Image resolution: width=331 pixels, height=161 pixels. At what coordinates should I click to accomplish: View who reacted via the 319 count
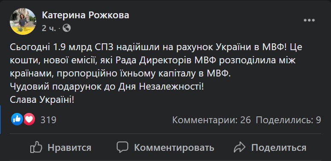tap(49, 120)
